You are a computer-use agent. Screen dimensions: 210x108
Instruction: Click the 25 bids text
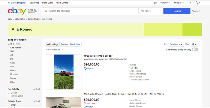[133, 65]
